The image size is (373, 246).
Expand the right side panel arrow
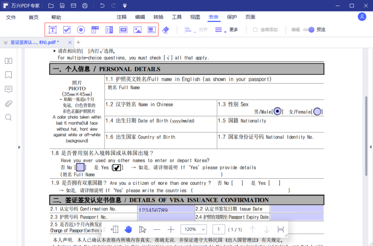click(x=370, y=147)
